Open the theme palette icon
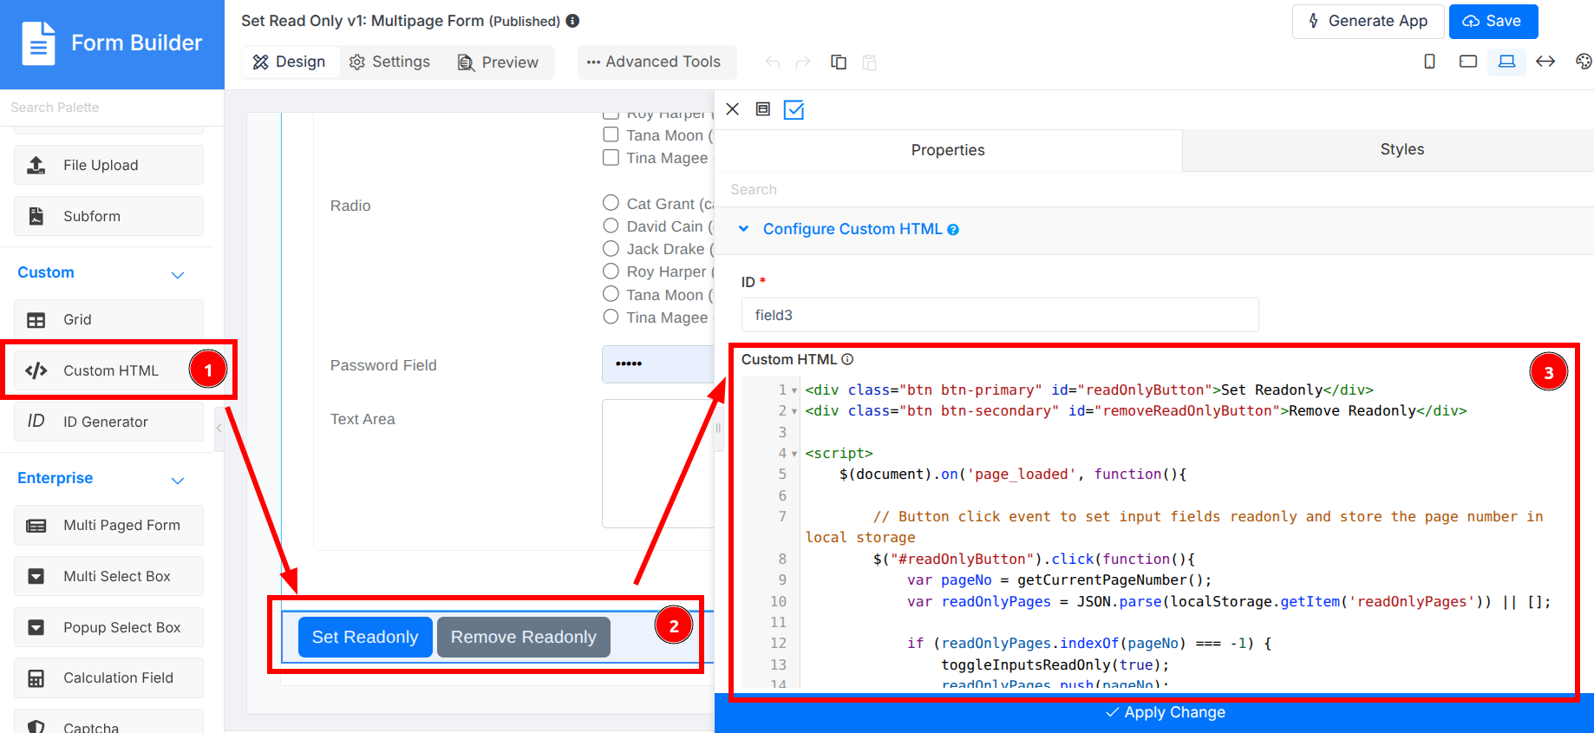This screenshot has height=733, width=1594. click(1584, 62)
